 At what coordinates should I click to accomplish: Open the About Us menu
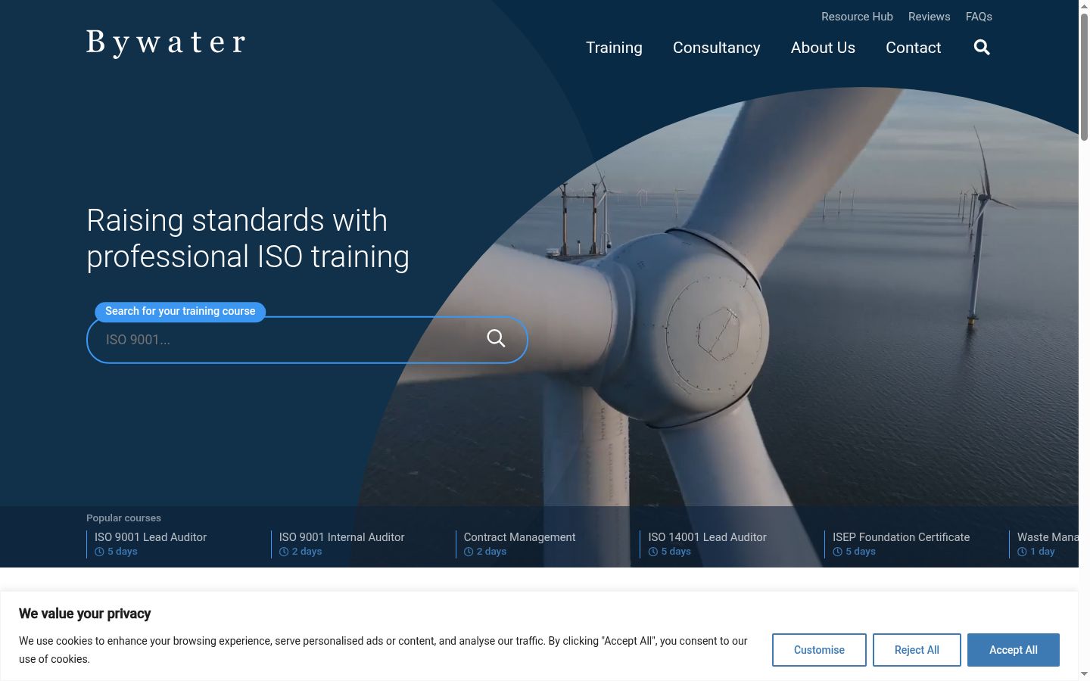823,48
